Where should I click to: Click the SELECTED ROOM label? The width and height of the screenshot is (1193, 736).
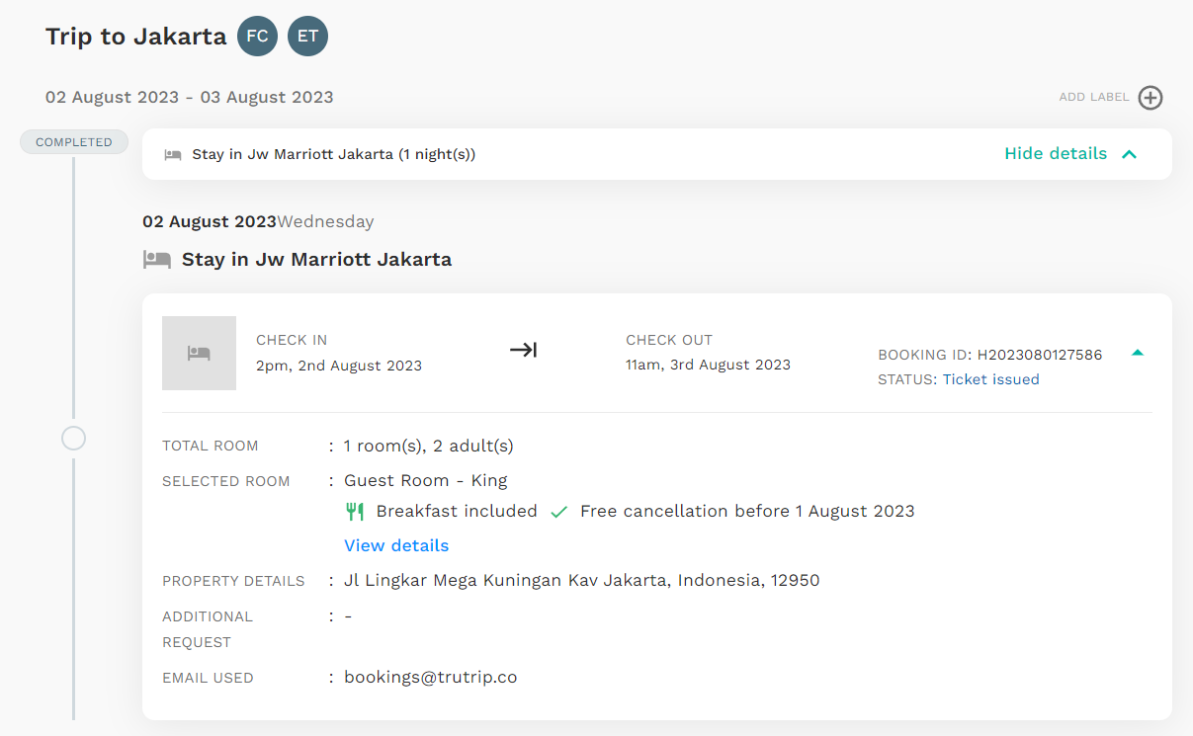[226, 481]
